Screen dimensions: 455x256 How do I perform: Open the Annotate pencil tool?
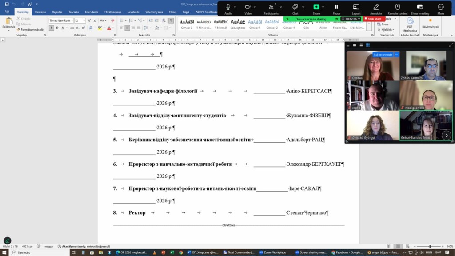(x=376, y=7)
